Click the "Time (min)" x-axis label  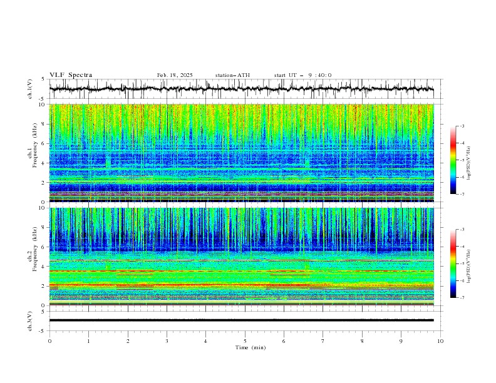[x=251, y=347]
